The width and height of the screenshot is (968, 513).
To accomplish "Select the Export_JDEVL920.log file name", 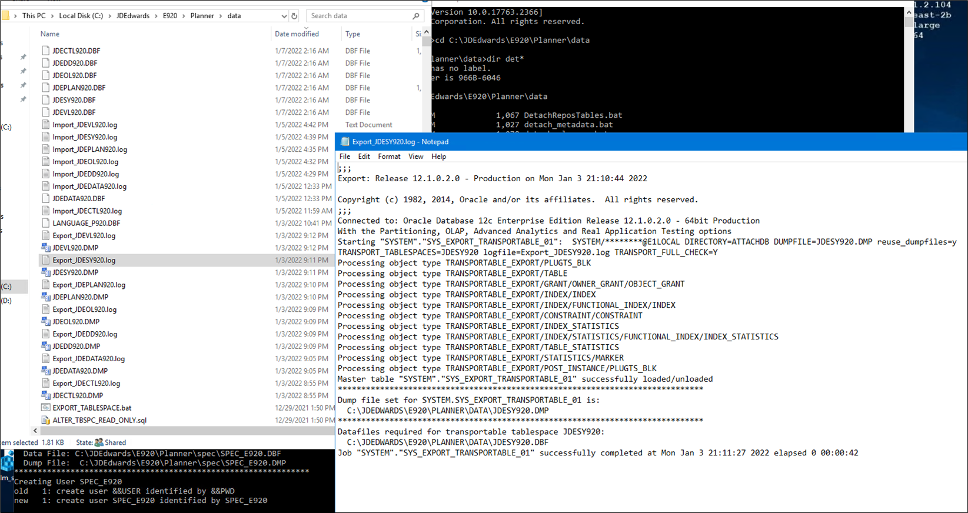I will pos(84,235).
